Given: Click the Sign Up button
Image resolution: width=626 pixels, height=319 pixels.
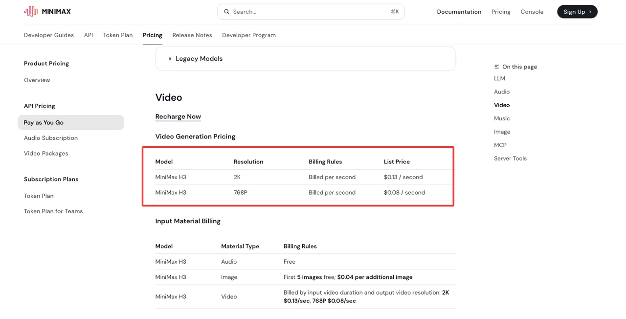Looking at the screenshot, I should click(x=577, y=12).
